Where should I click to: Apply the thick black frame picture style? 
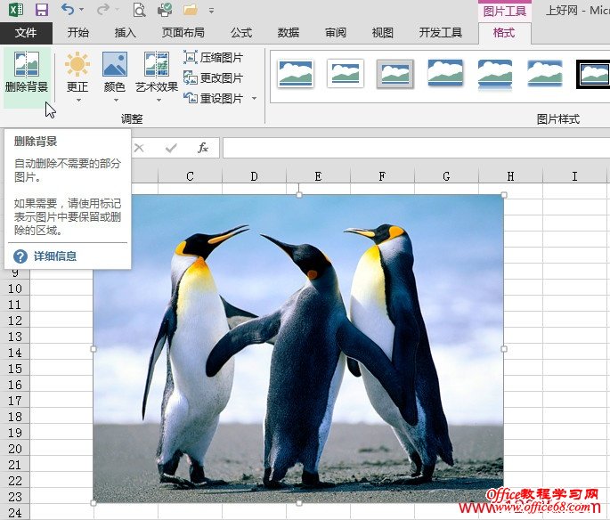(x=592, y=73)
